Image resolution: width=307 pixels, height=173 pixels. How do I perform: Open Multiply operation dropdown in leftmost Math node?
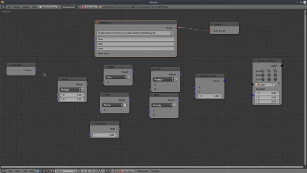(70, 90)
